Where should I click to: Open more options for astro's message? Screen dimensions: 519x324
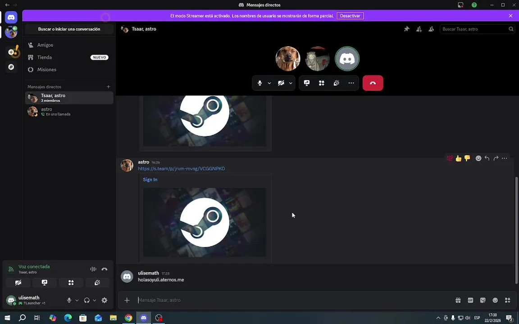[505, 159]
